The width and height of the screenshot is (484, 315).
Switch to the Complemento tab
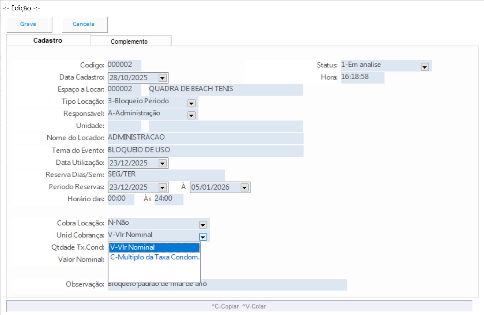click(129, 41)
